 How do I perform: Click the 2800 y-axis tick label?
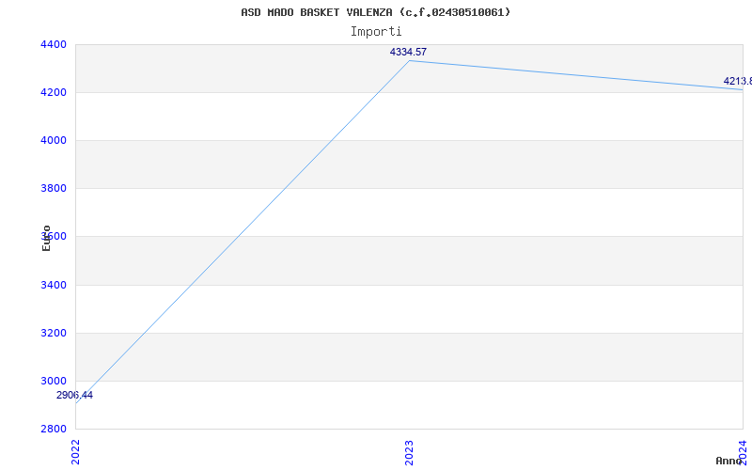(x=54, y=430)
